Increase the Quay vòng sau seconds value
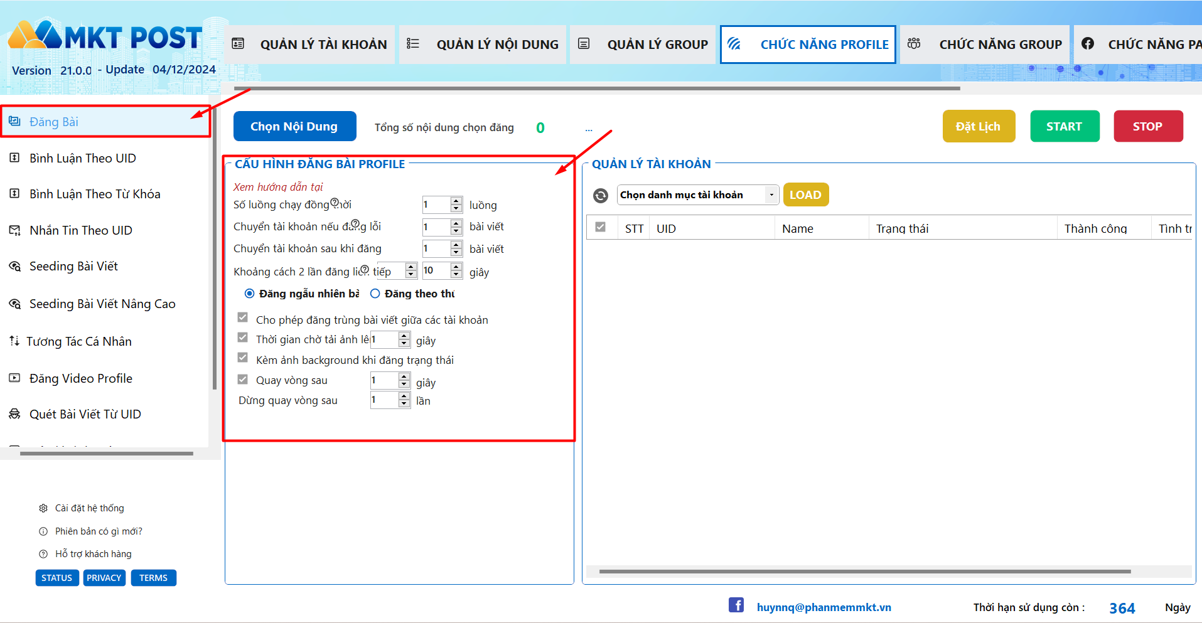This screenshot has height=623, width=1202. [x=404, y=376]
